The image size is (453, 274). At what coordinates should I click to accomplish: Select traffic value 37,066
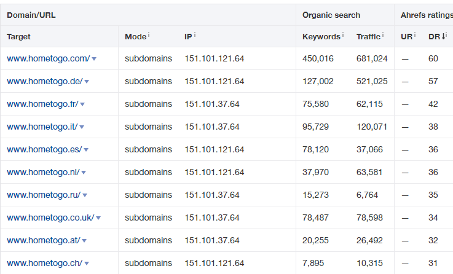[369, 149]
